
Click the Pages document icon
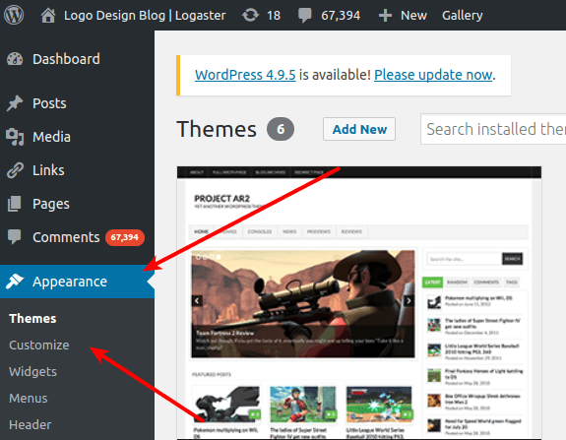click(x=15, y=204)
